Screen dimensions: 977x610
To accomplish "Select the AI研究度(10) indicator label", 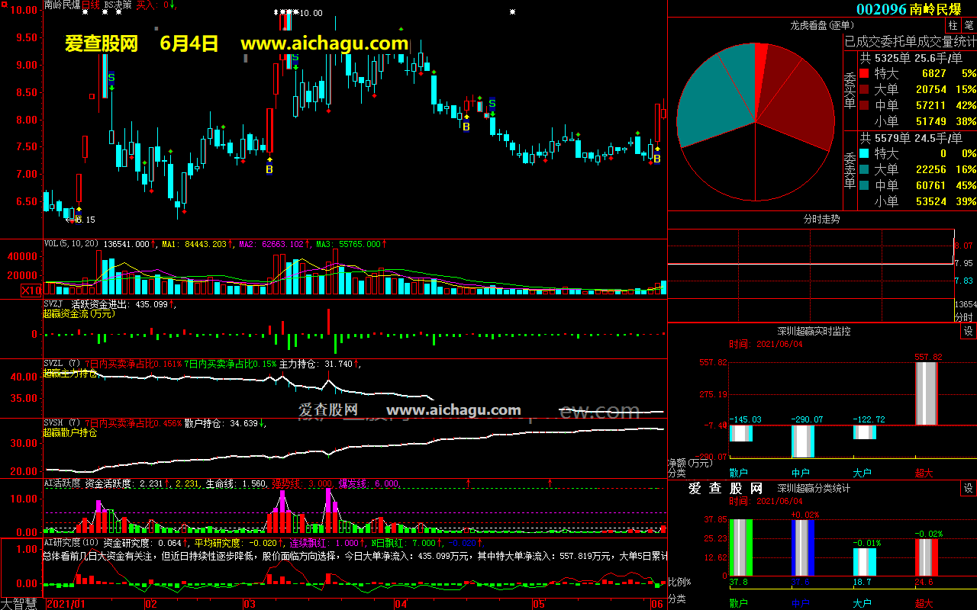I will coord(72,543).
